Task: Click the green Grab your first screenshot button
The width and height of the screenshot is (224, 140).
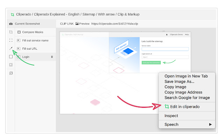Action: click(151, 63)
